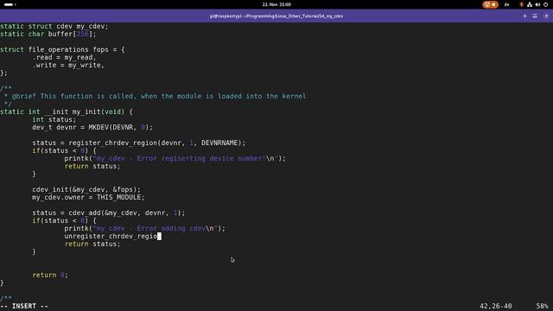Click the terminal title pi@raspberrypi path
This screenshot has height=311, width=553.
pos(276,16)
